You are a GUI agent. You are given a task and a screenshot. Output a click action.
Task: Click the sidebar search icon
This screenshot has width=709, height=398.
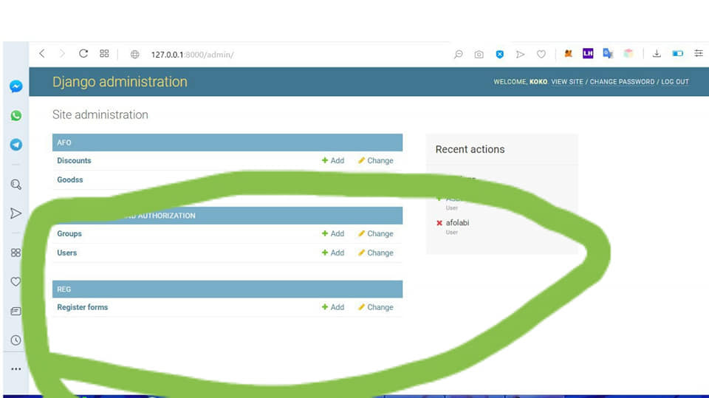click(16, 185)
